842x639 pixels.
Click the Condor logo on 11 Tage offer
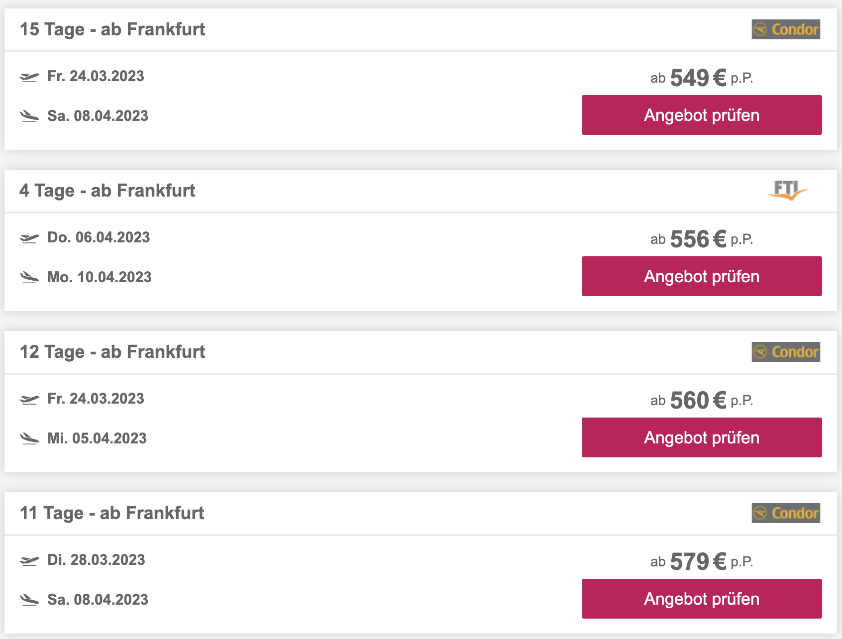[786, 513]
